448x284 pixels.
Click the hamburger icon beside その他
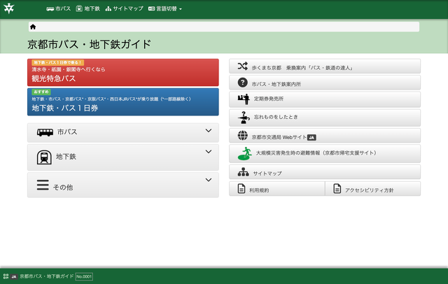[43, 186]
